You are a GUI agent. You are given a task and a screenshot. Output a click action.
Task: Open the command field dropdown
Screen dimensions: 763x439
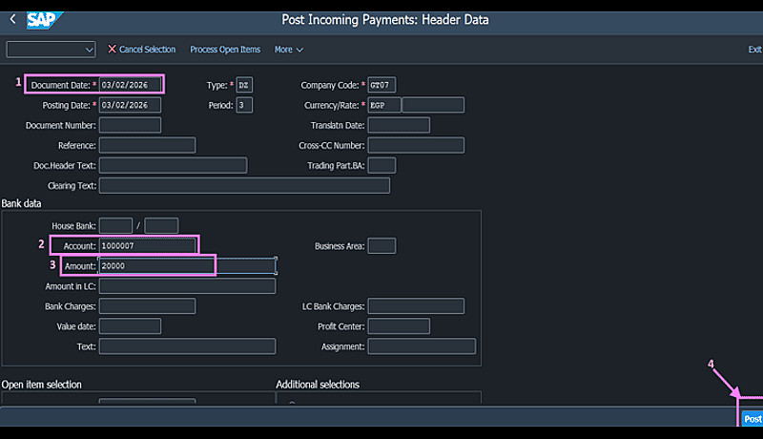coord(89,50)
